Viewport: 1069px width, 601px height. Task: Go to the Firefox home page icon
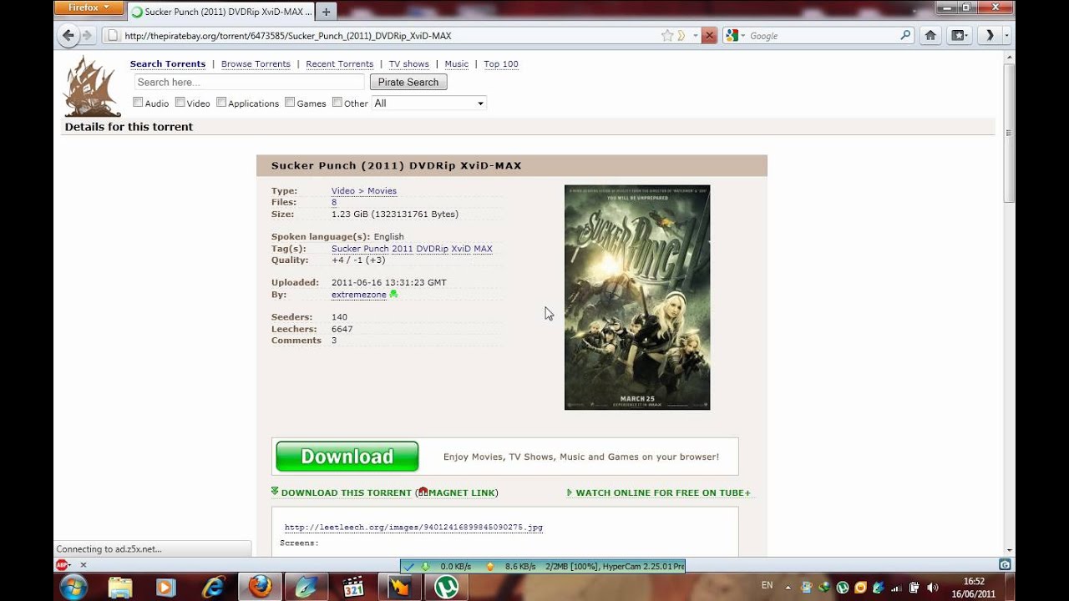coord(930,36)
